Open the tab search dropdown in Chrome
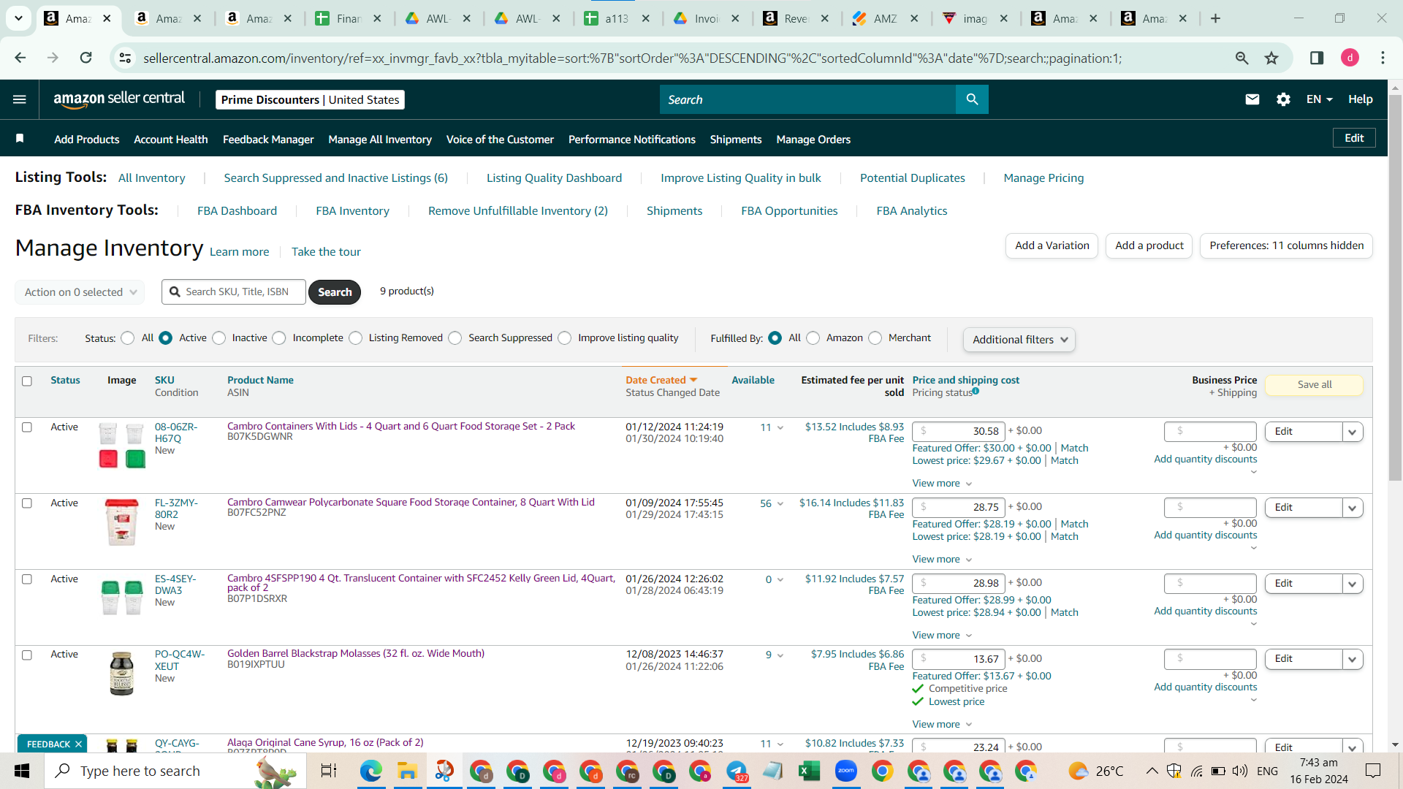The width and height of the screenshot is (1403, 789). pos(18,18)
